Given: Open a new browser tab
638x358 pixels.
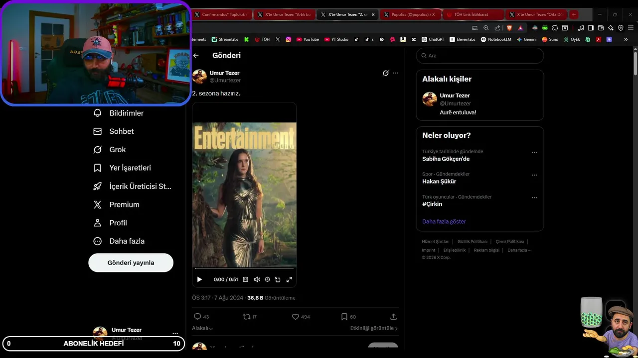Looking at the screenshot, I should [x=574, y=14].
